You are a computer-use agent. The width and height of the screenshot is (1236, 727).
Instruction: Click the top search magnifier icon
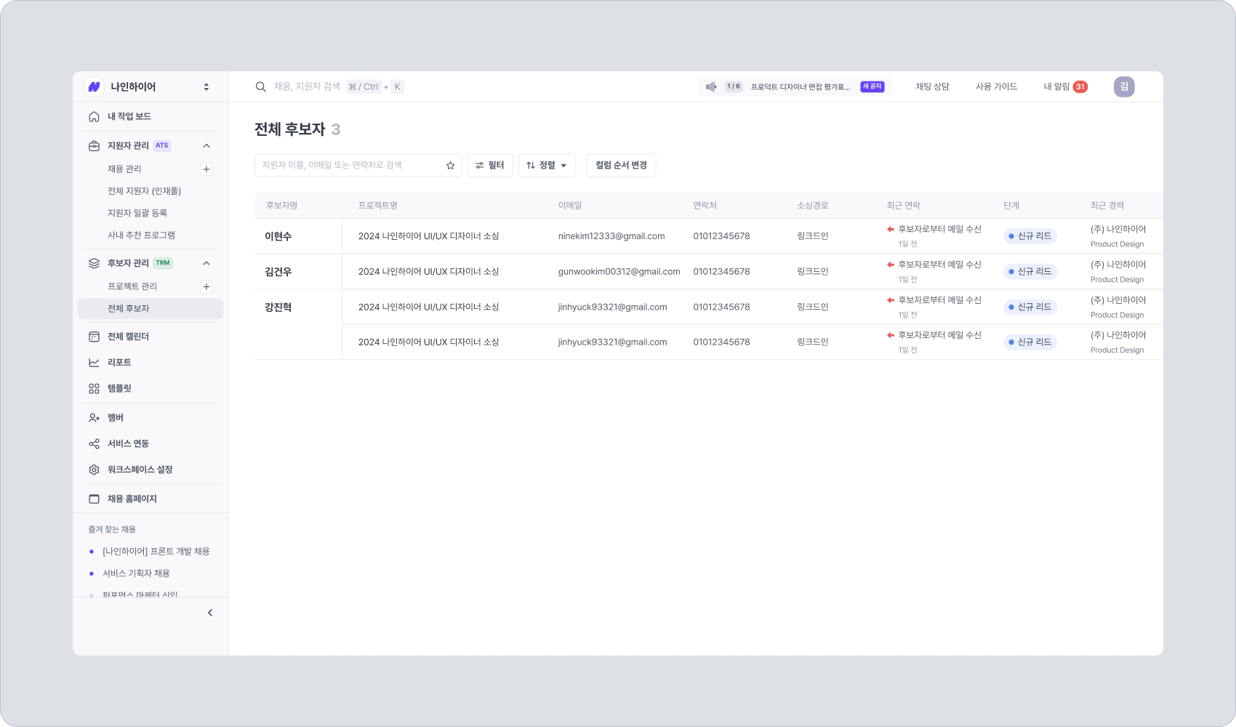point(260,87)
